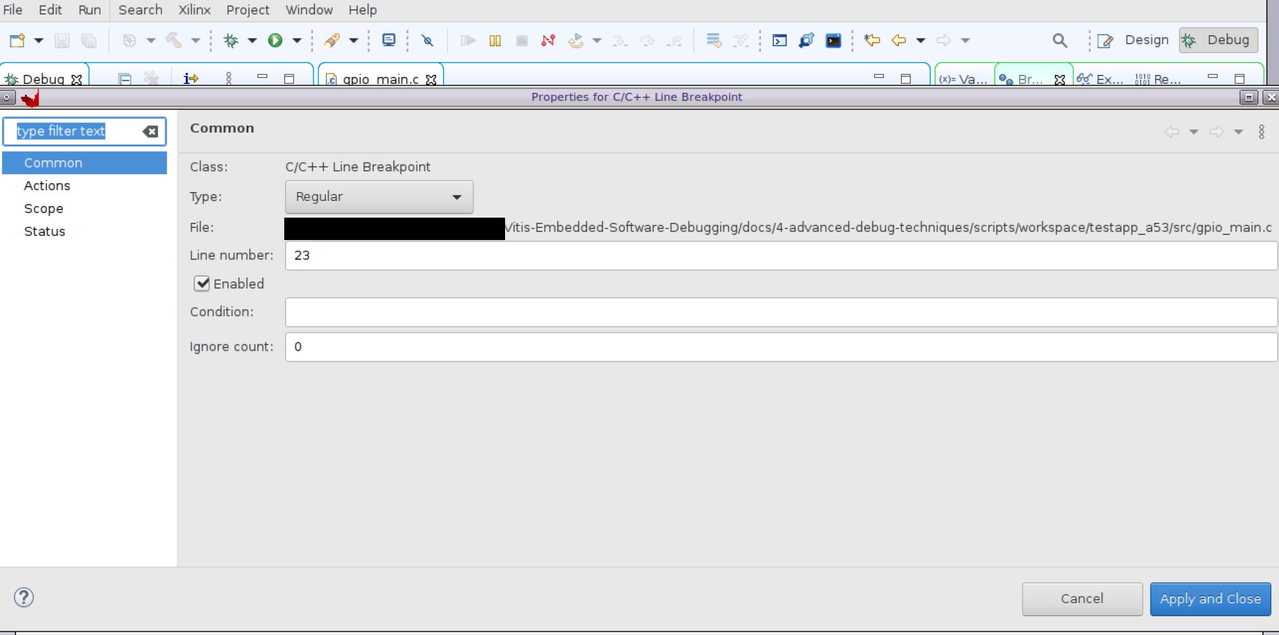Click the New wizard icon in toolbar

click(x=17, y=40)
